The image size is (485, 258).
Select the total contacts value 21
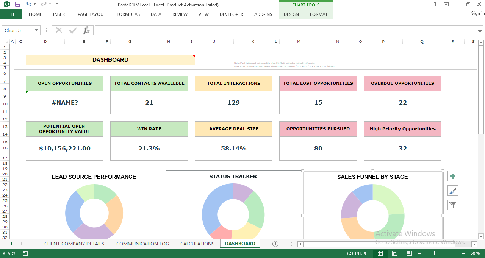149,102
